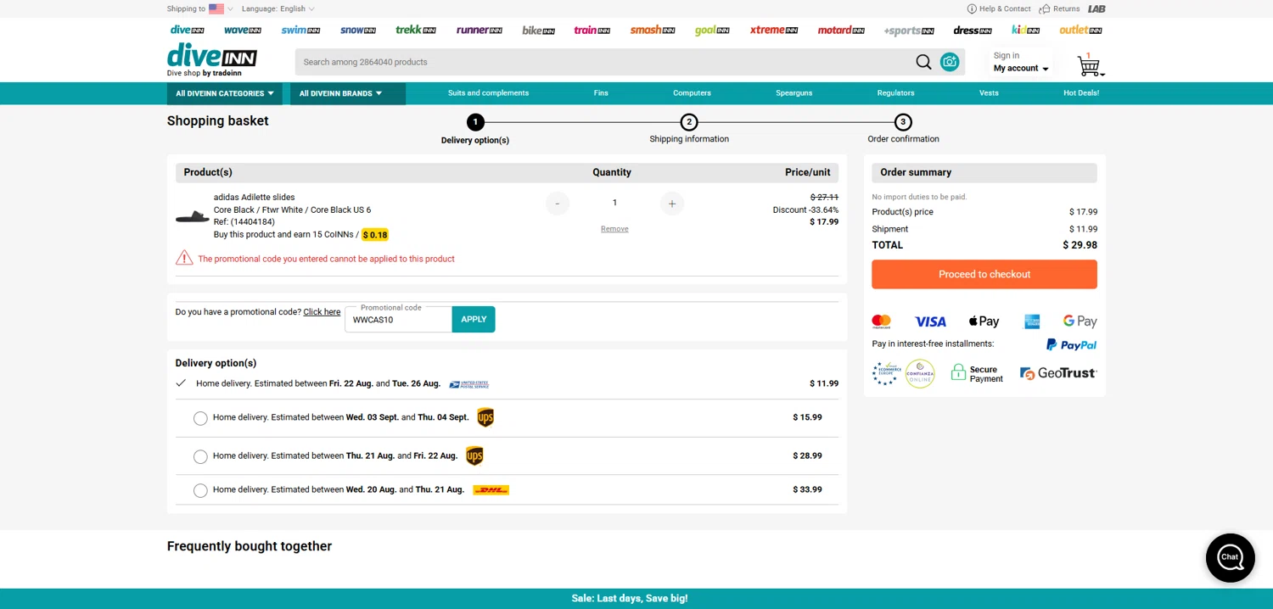This screenshot has height=609, width=1273.
Task: Open the Fins category
Action: [601, 93]
